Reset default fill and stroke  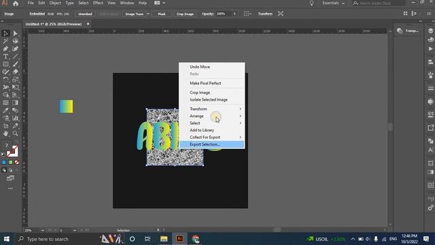tap(3, 154)
